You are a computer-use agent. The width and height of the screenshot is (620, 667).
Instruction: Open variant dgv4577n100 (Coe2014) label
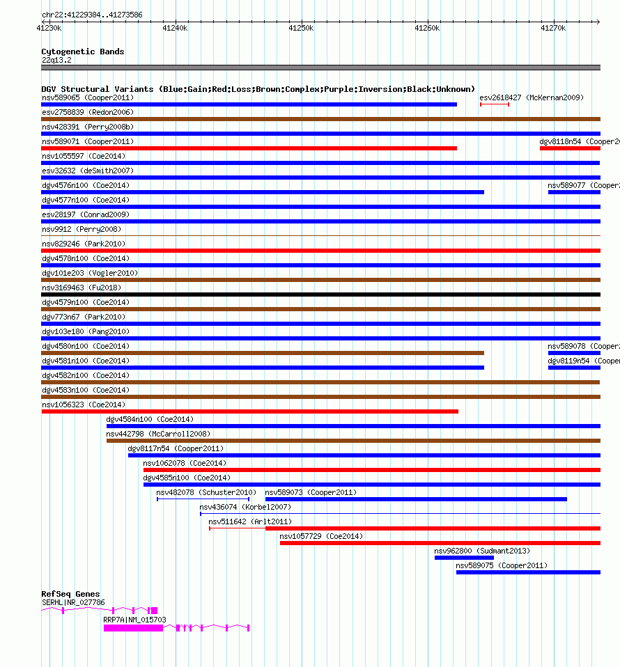(86, 200)
